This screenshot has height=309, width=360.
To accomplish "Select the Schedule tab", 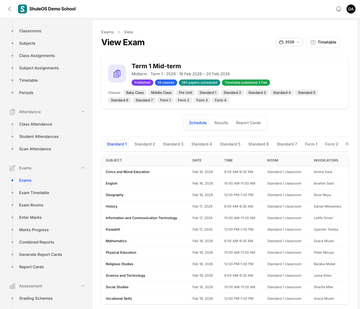I will click(198, 123).
